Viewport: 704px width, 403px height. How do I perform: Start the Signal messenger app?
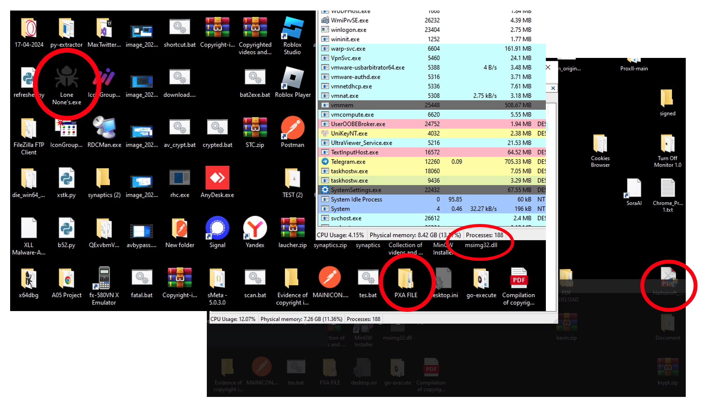[x=217, y=228]
